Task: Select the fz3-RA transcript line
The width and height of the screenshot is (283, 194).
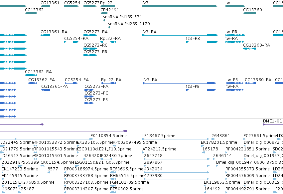Action: point(180,35)
